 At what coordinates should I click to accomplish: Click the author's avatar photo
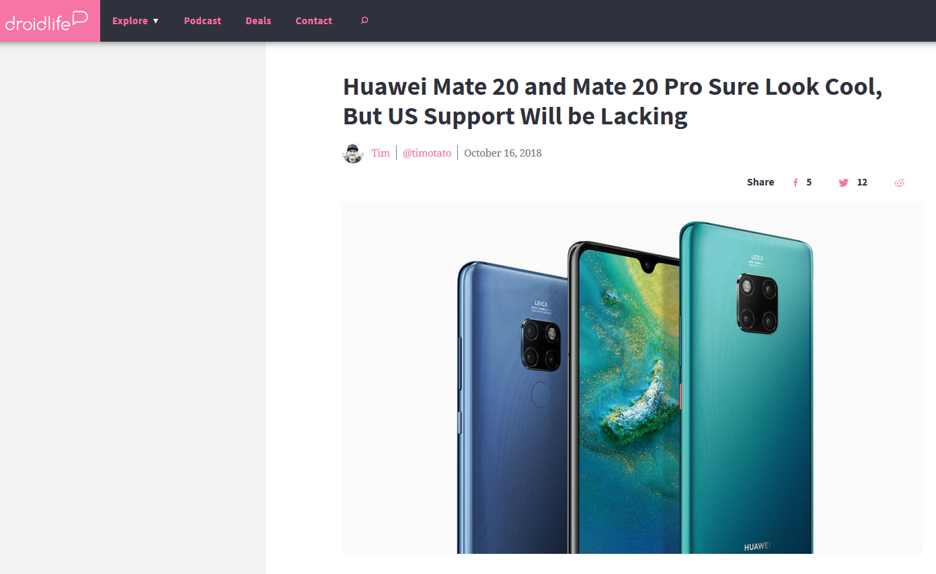[353, 153]
